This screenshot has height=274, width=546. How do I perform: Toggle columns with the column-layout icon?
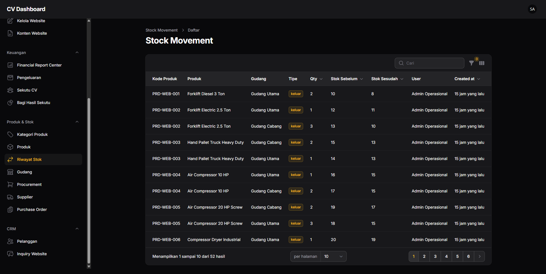482,63
